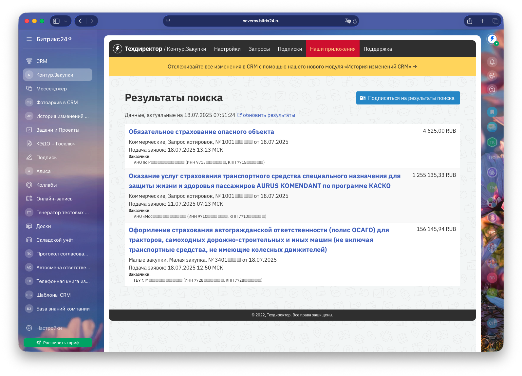Reload the page in Safari
Viewport: 522px width, 376px height.
(355, 21)
